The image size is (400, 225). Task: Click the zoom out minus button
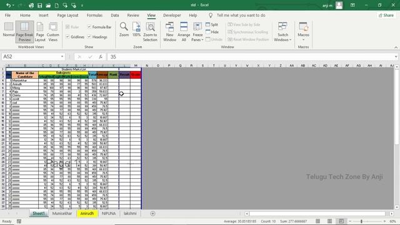[x=350, y=221]
